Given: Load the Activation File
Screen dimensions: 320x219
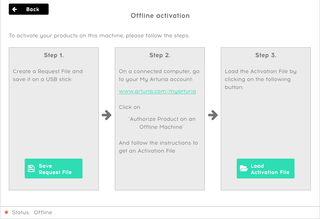Looking at the screenshot, I should [265, 169].
